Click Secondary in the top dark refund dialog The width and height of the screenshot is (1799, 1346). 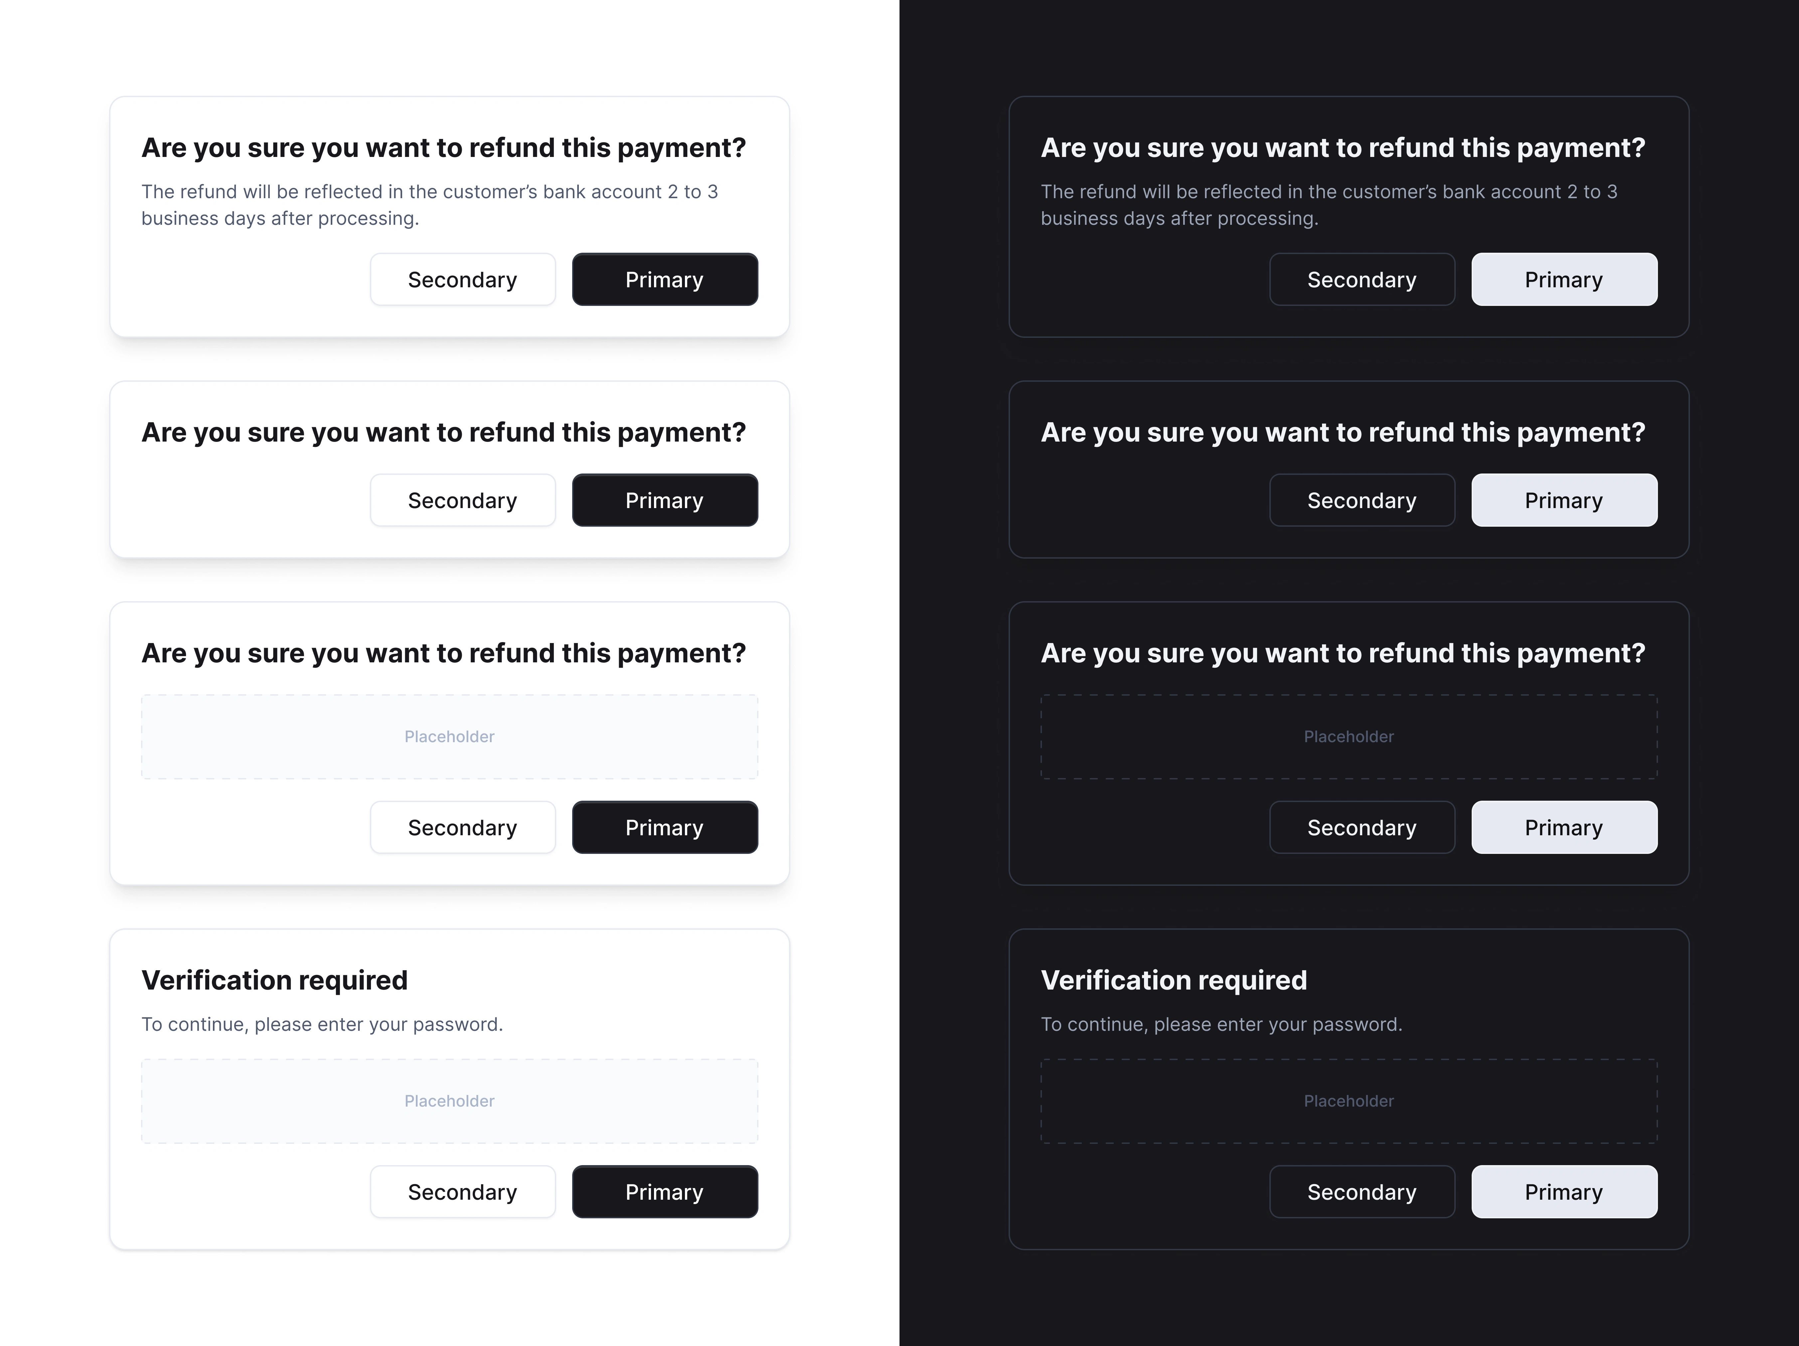click(1362, 280)
